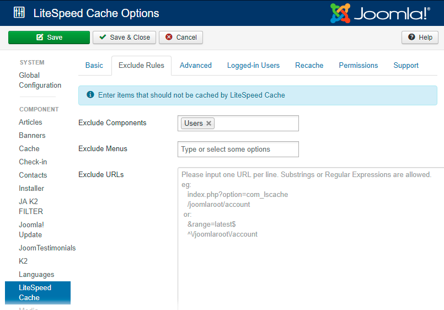
Task: Click the LiteSpeed Cache Options title
Action: 96,13
